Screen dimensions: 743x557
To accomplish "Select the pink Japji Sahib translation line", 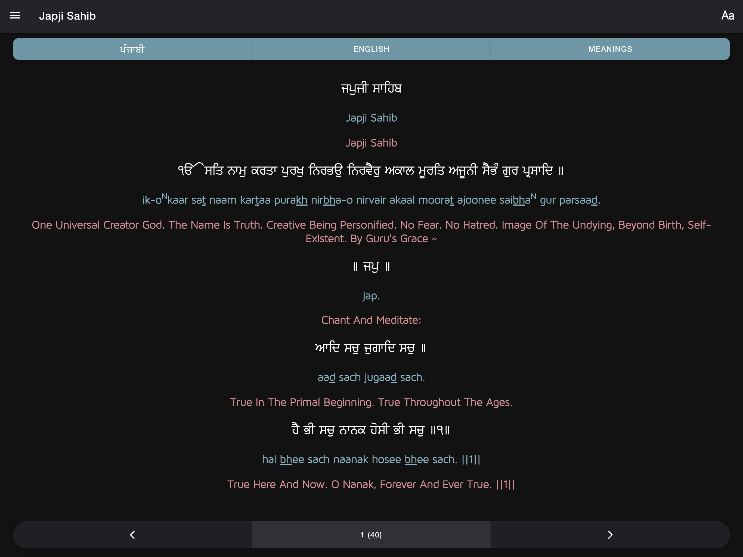I will 371,143.
